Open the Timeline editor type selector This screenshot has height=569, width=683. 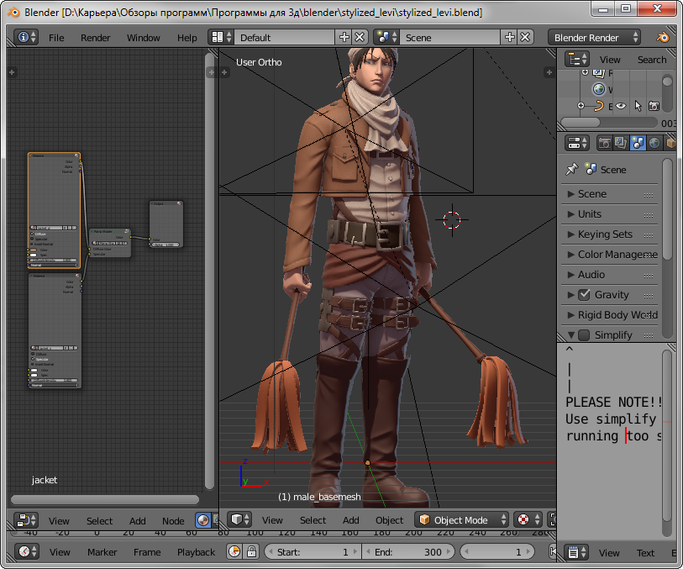click(27, 551)
